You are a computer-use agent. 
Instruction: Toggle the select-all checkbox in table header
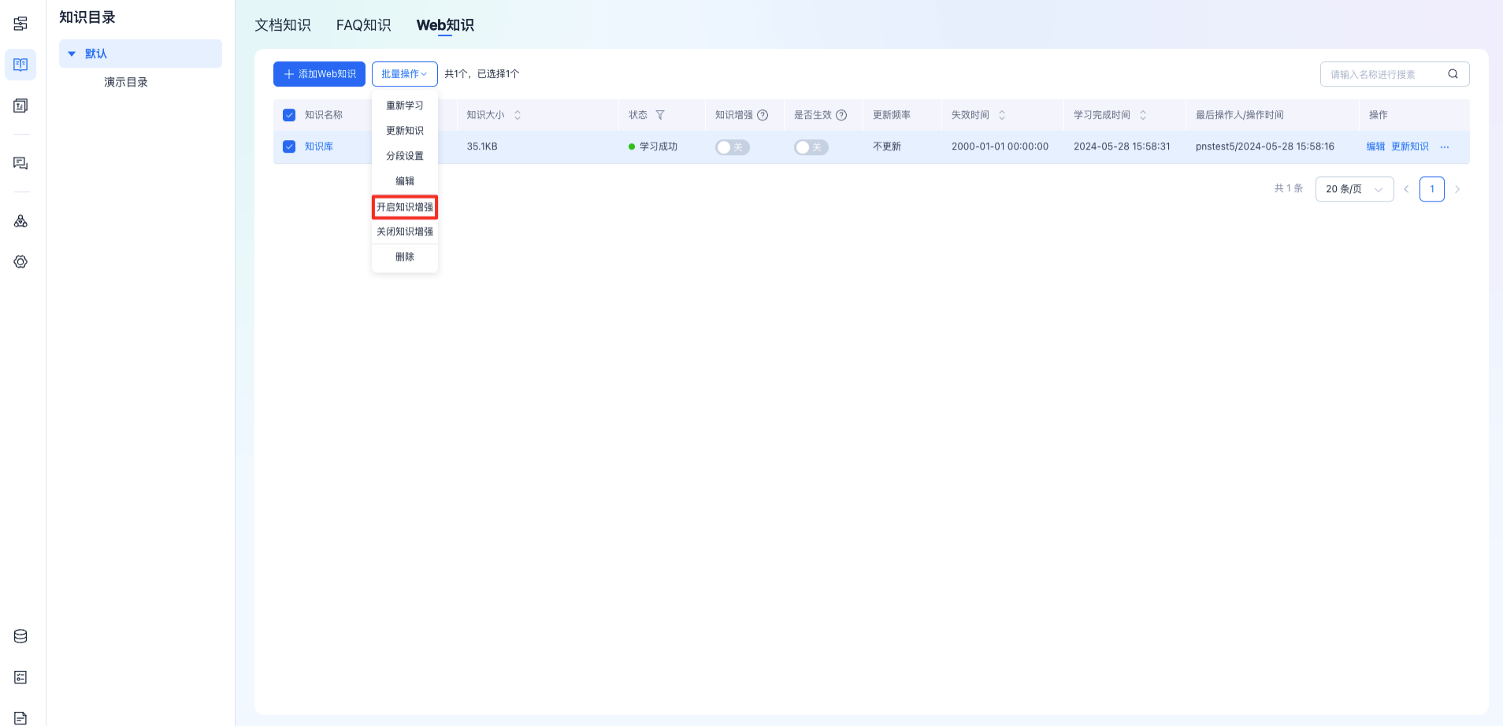(289, 115)
